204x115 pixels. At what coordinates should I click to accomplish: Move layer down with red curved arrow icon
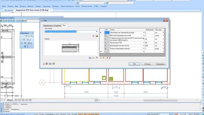click(110, 58)
